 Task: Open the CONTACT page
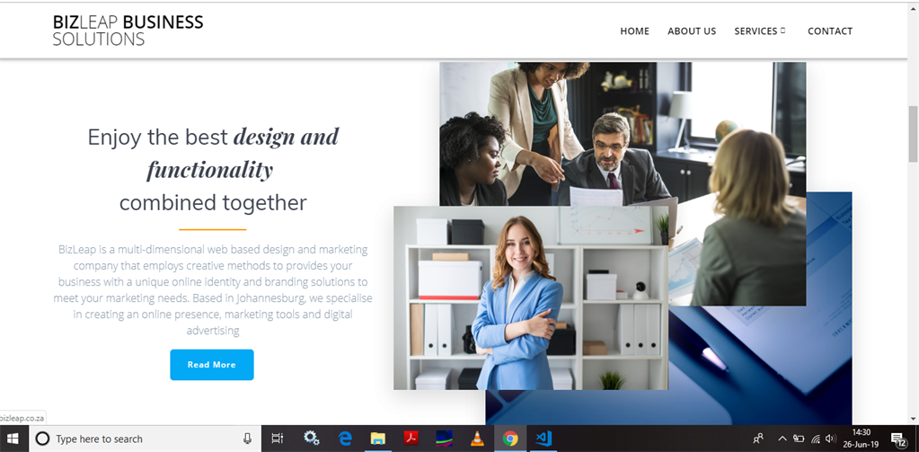pos(830,31)
